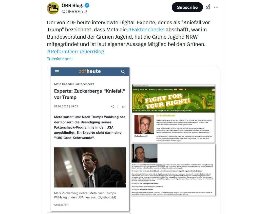Viewport: 266px width, 214px height.
Task: Open the #OerrBlog hashtag
Action: coord(92,52)
